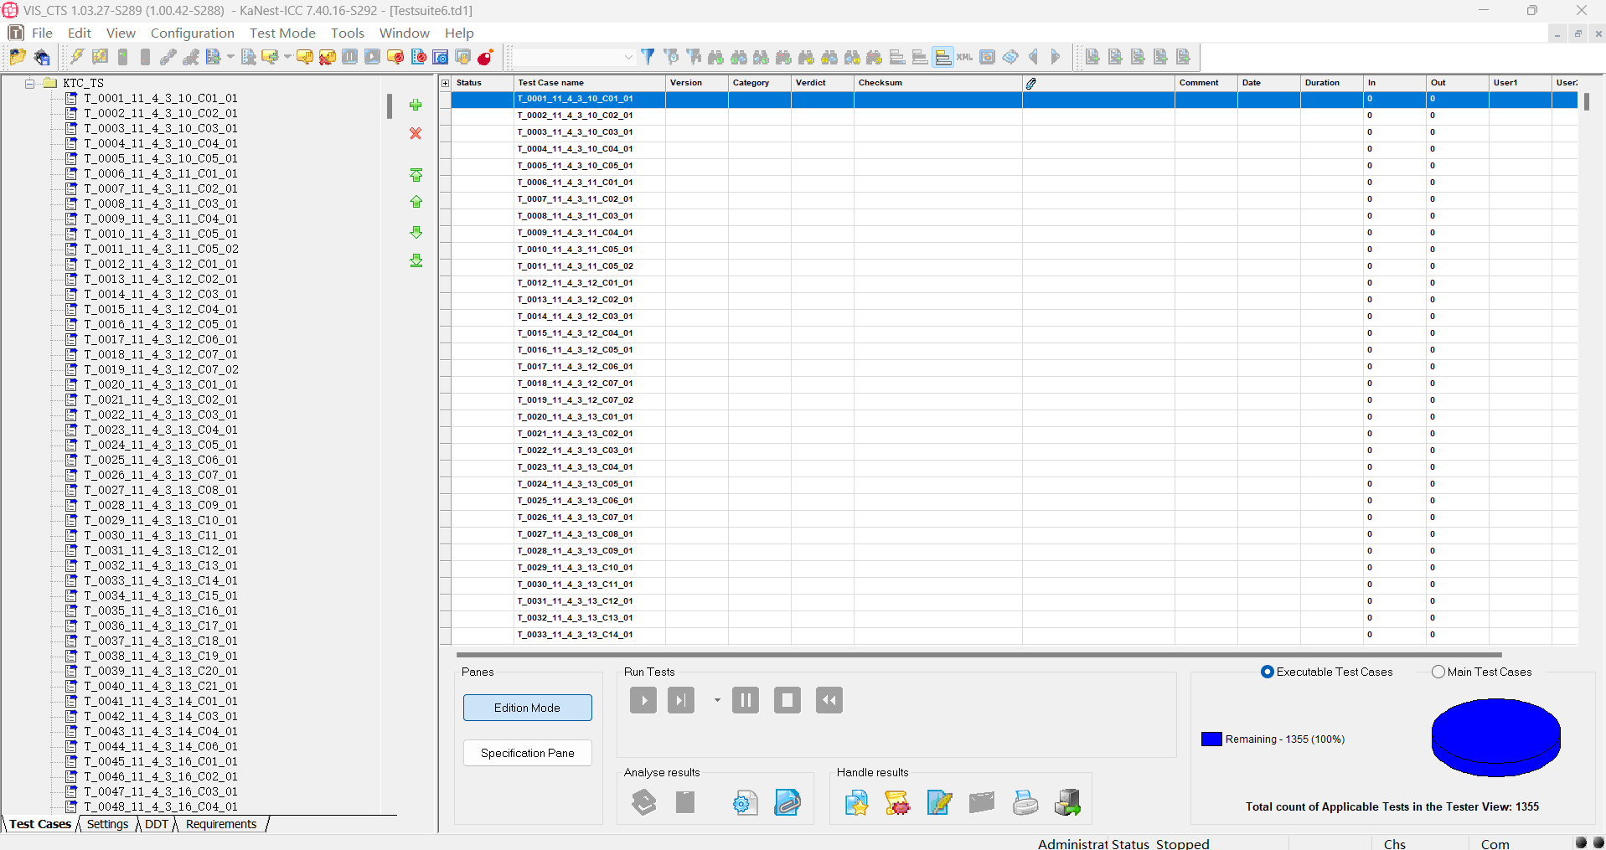The image size is (1606, 850).
Task: Click the blue Remaining legend swatch
Action: click(x=1211, y=739)
